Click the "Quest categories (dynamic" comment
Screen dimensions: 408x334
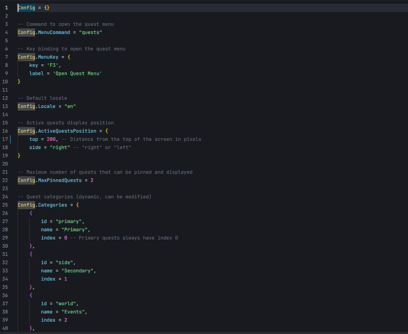pyautogui.click(x=85, y=197)
